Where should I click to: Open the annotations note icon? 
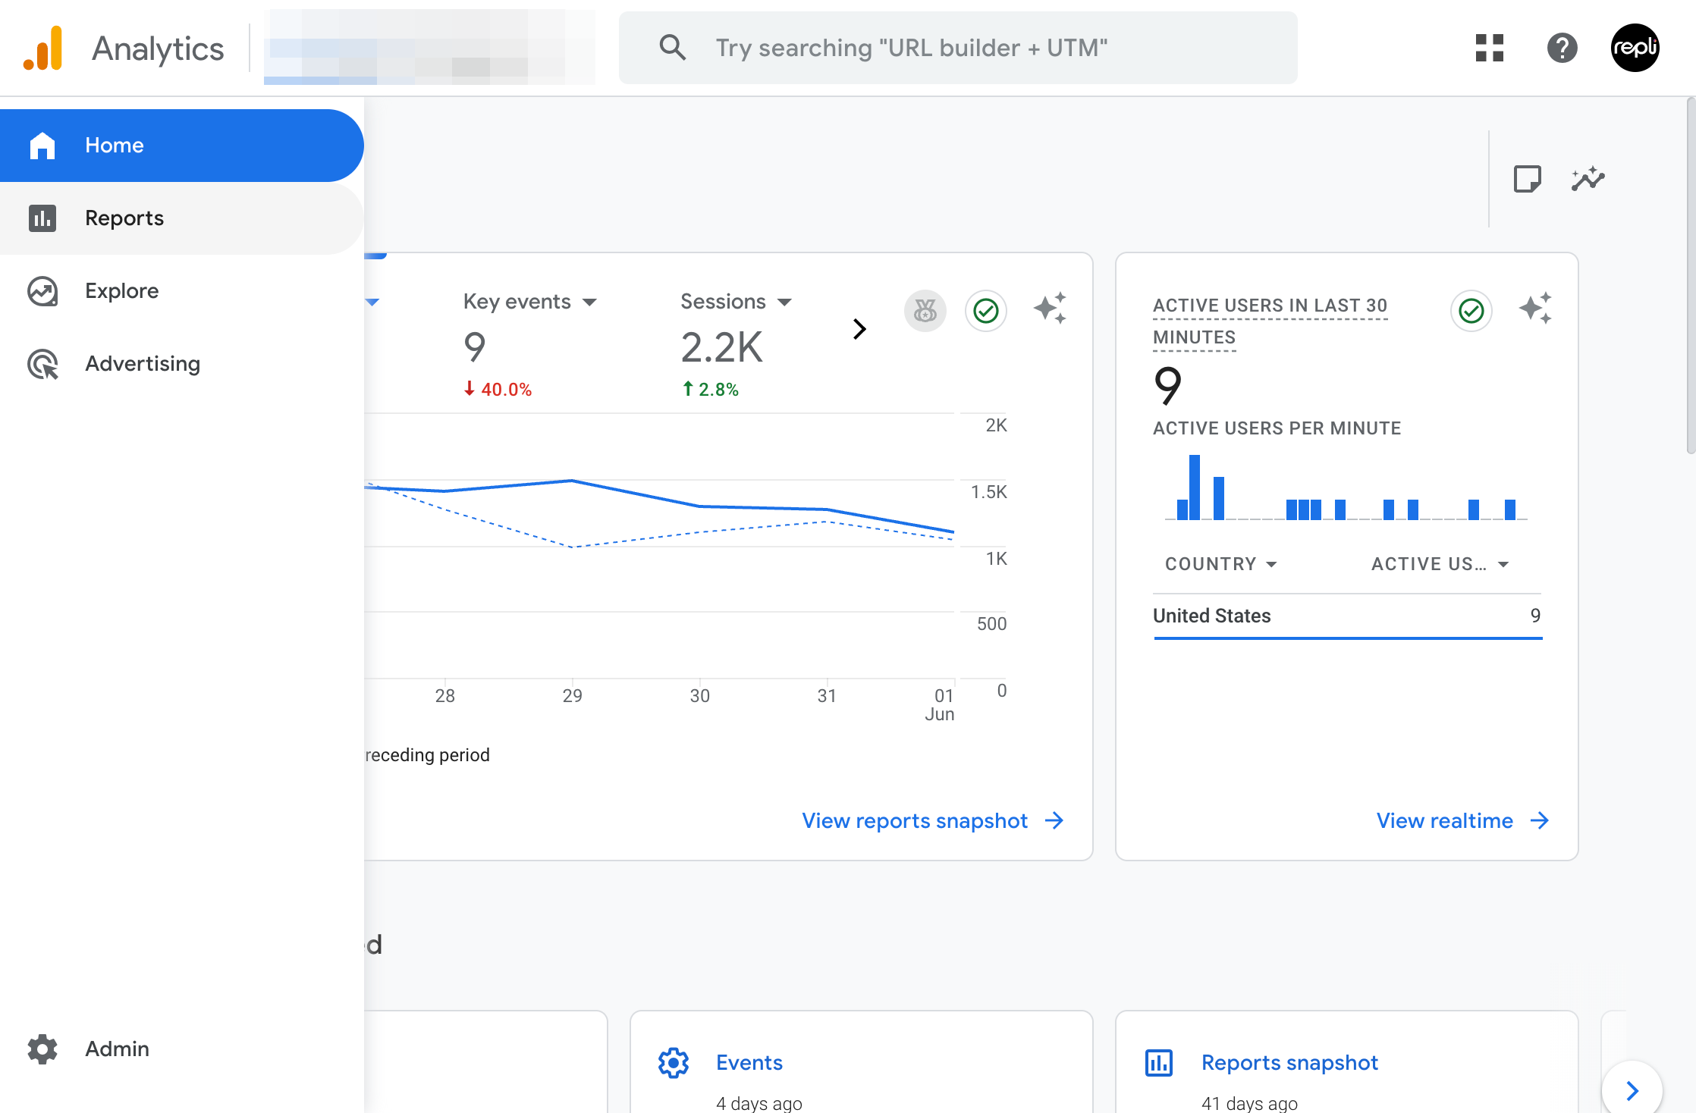click(x=1527, y=180)
